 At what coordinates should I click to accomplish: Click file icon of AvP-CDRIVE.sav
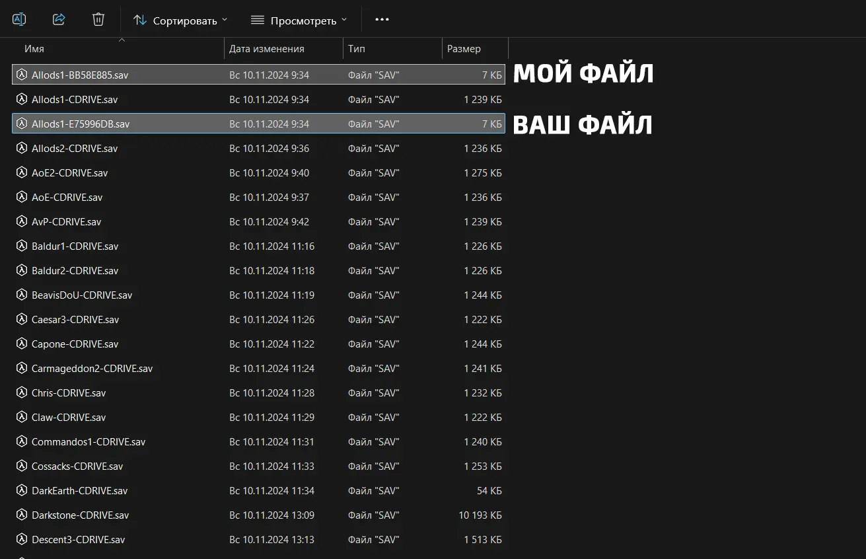point(21,221)
